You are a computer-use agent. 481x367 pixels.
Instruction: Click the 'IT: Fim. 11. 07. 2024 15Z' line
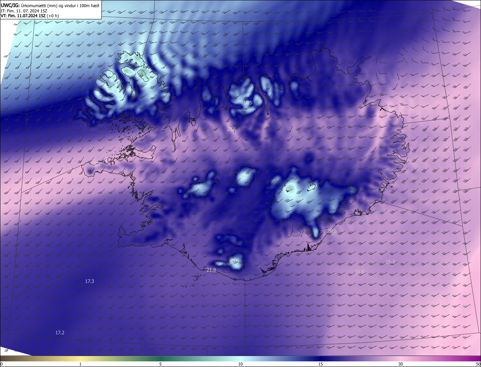24,11
